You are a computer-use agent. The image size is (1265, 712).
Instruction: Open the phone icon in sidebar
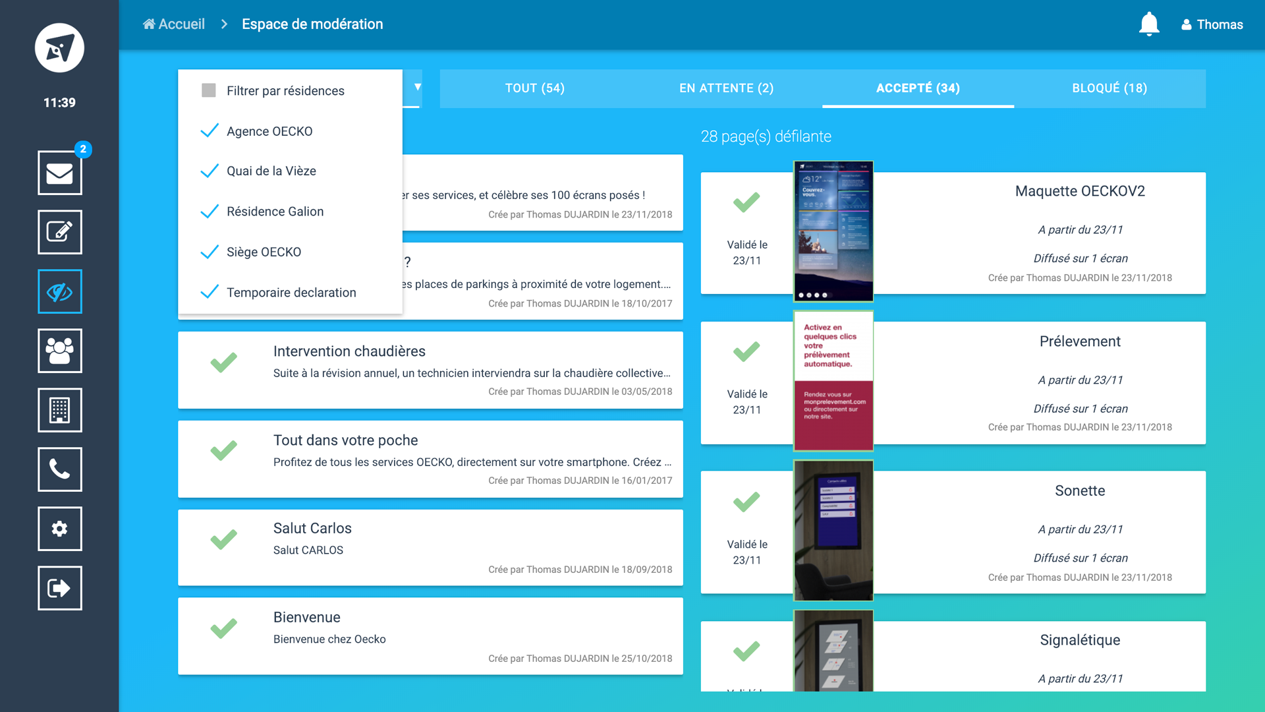tap(59, 469)
